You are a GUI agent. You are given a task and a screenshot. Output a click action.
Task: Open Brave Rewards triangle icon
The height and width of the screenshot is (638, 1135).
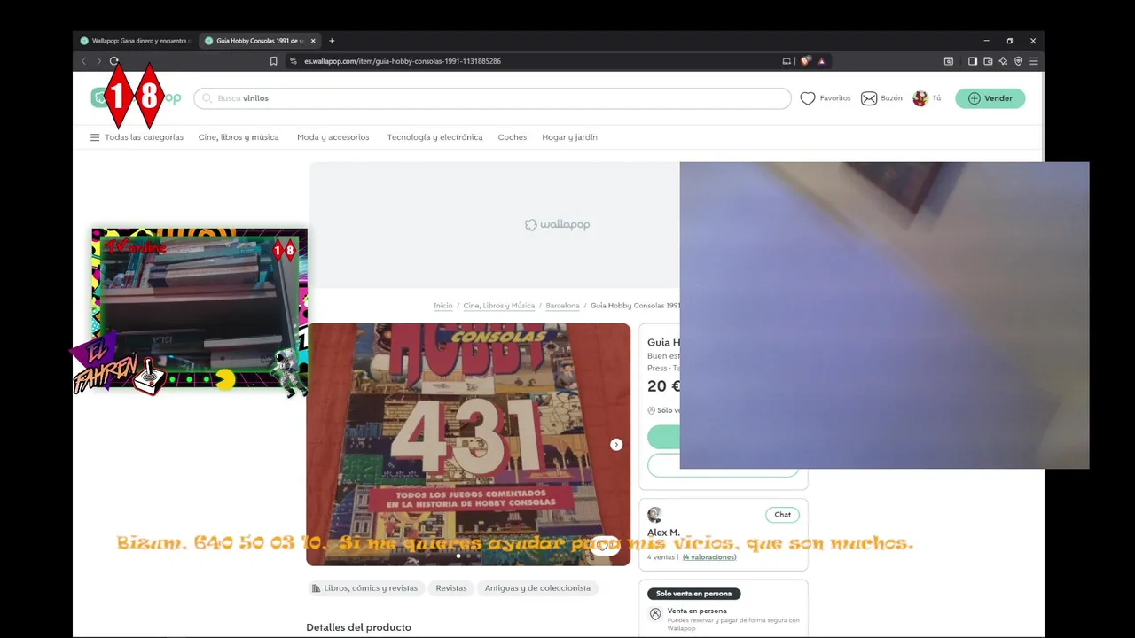pos(821,61)
